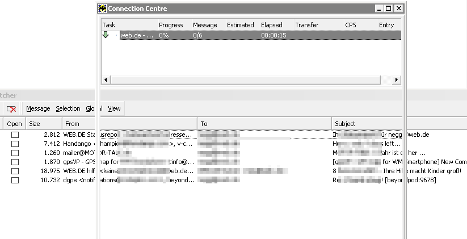Tick the Open checkbox for the Handango message
467x239 pixels.
coord(15,144)
